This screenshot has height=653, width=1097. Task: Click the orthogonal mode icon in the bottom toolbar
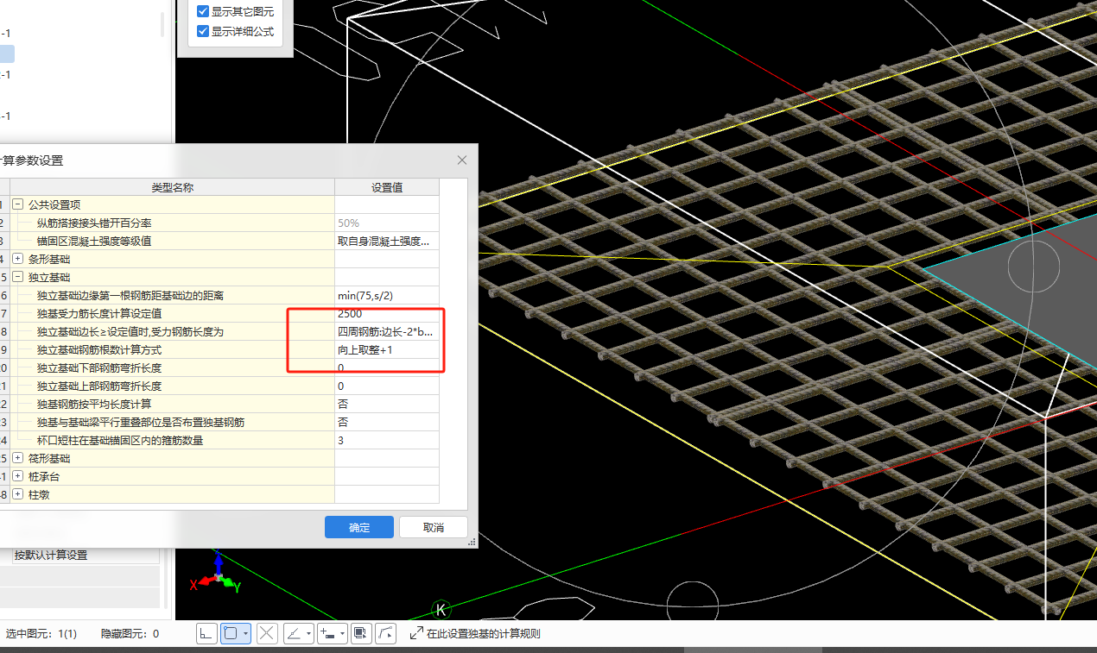click(206, 633)
